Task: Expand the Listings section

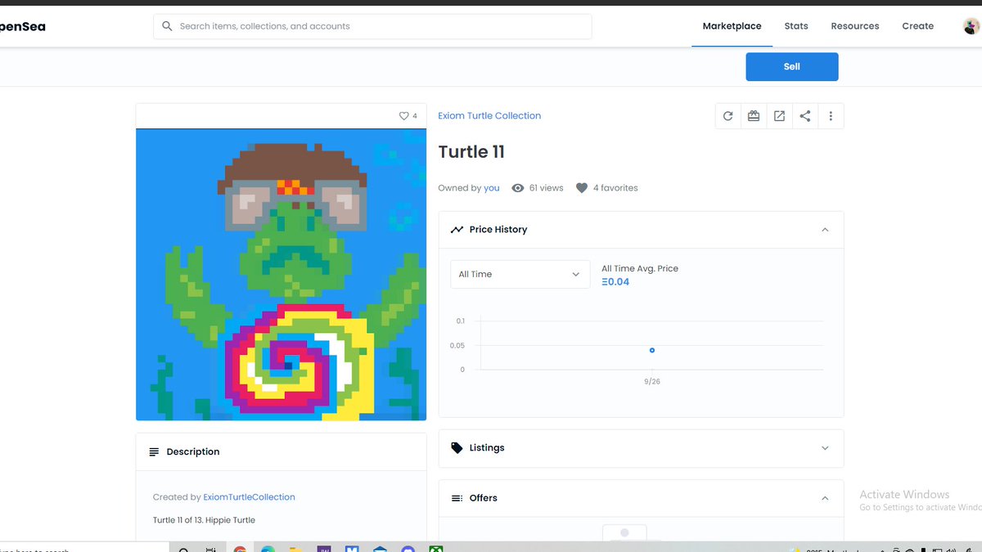Action: click(825, 448)
